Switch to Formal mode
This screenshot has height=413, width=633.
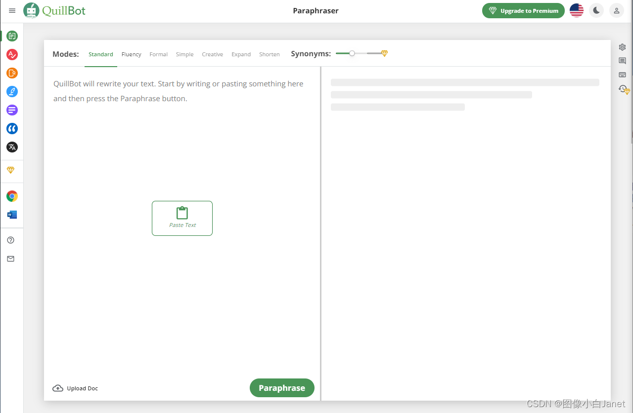click(x=159, y=54)
